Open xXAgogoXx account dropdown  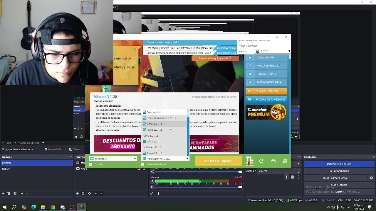click(x=113, y=159)
